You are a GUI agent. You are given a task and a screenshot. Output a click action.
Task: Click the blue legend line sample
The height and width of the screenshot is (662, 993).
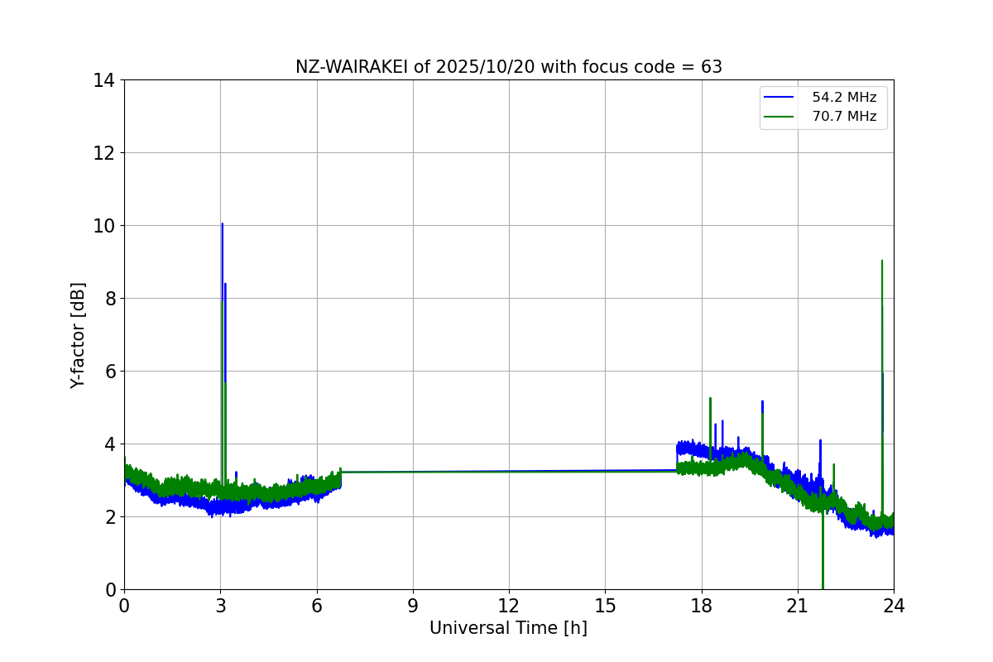780,98
